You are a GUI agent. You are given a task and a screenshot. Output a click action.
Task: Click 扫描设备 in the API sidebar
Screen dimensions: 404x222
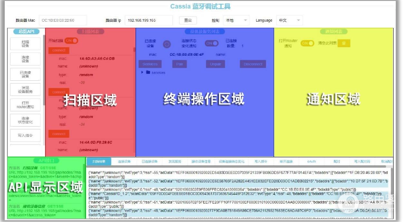[25, 44]
